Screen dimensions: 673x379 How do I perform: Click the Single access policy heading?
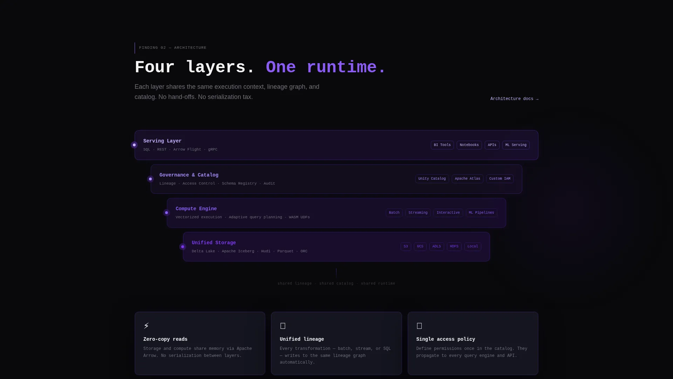(x=446, y=339)
